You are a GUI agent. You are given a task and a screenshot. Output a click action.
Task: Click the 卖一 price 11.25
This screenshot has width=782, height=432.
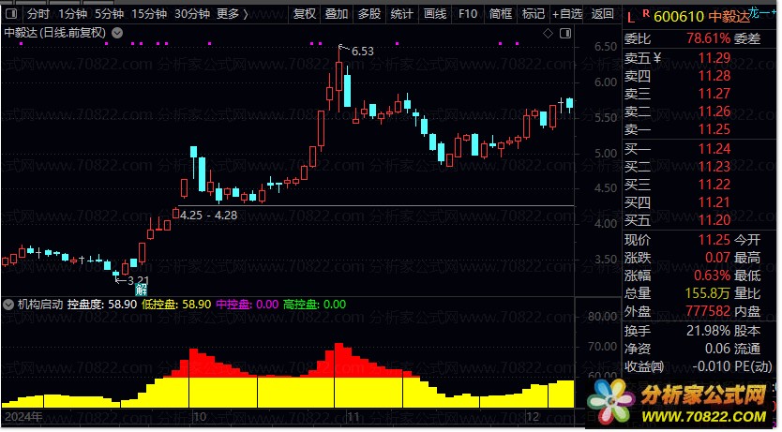click(x=714, y=129)
